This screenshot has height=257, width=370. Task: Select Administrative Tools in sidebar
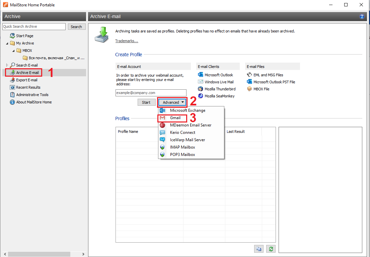32,95
